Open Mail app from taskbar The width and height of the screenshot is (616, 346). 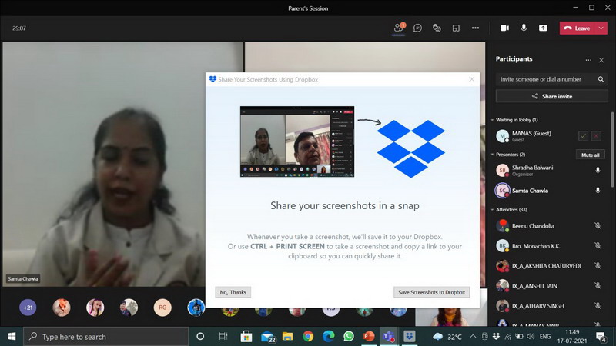click(x=267, y=336)
